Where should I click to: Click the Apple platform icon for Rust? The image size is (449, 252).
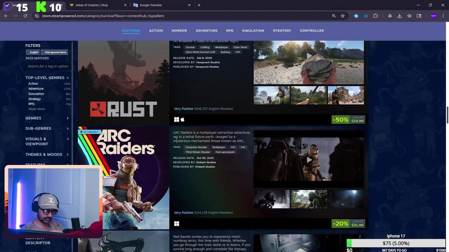[182, 120]
